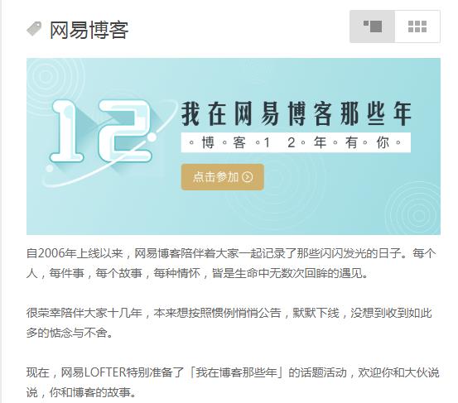Click the text 多的惦念与不舍。
Screen dimensions: 458x403
[x=70, y=333]
